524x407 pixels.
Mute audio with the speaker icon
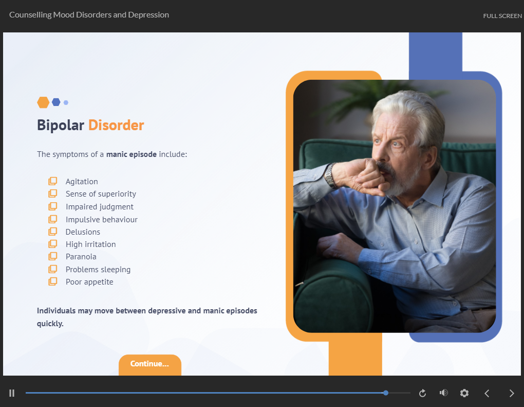pos(443,393)
